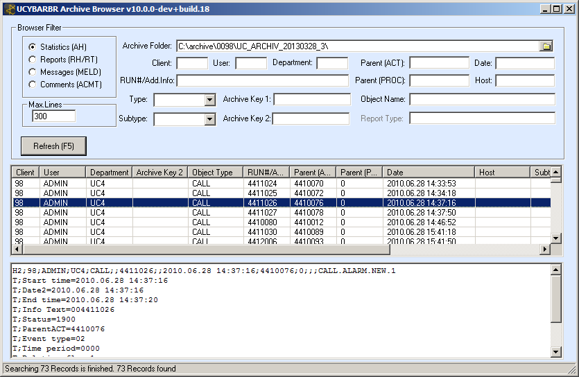
Task: Select the row with RUN# 4411030
Action: (282, 231)
